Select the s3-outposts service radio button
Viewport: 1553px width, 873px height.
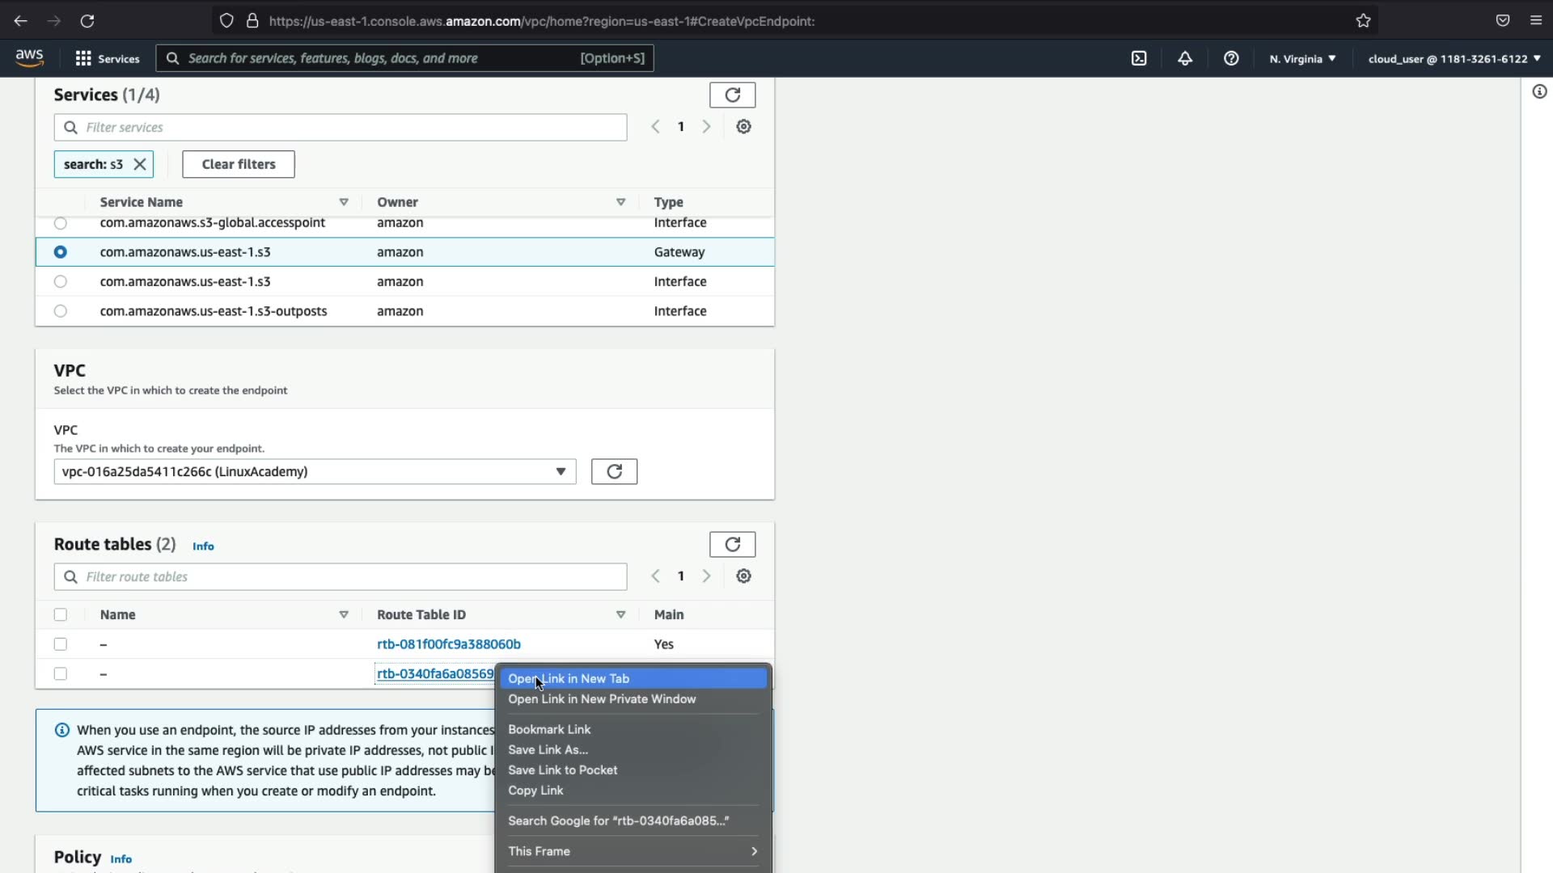pyautogui.click(x=61, y=311)
